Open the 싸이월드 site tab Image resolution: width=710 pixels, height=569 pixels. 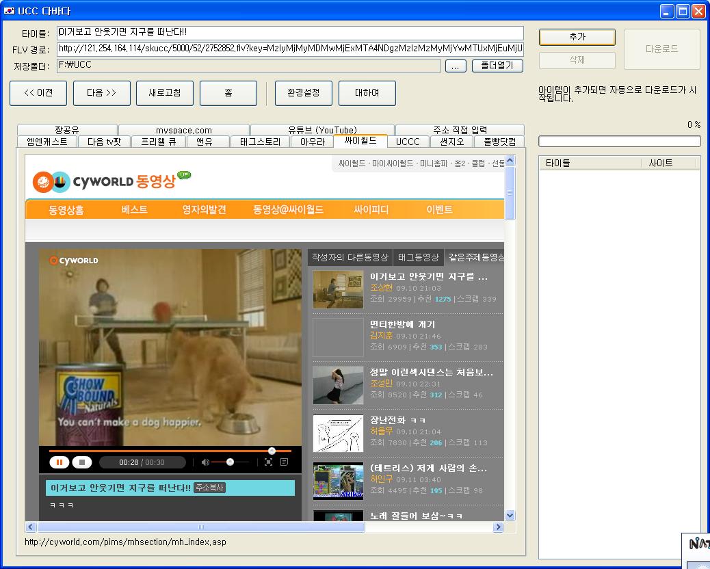point(360,141)
